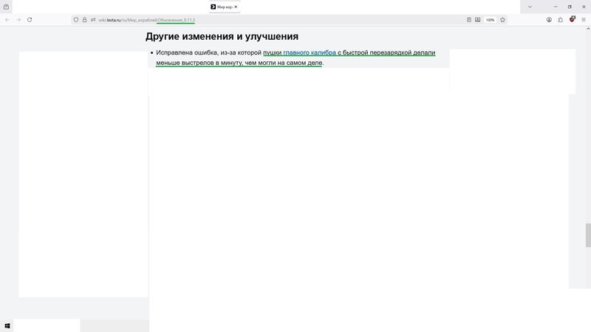
Task: Bookmark this page with the star
Action: tap(502, 20)
